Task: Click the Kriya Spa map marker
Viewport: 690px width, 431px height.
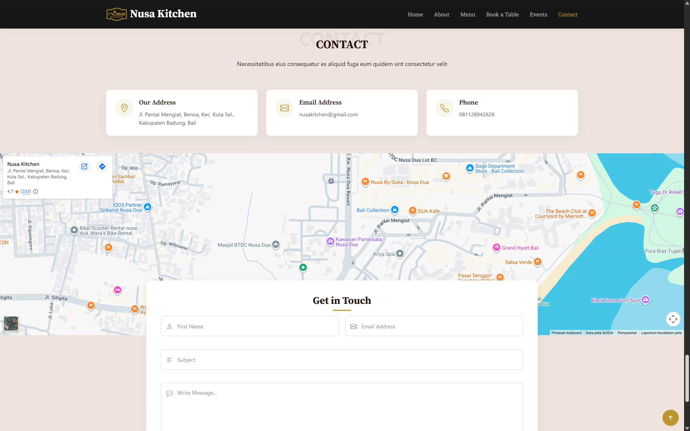Action: (400, 253)
